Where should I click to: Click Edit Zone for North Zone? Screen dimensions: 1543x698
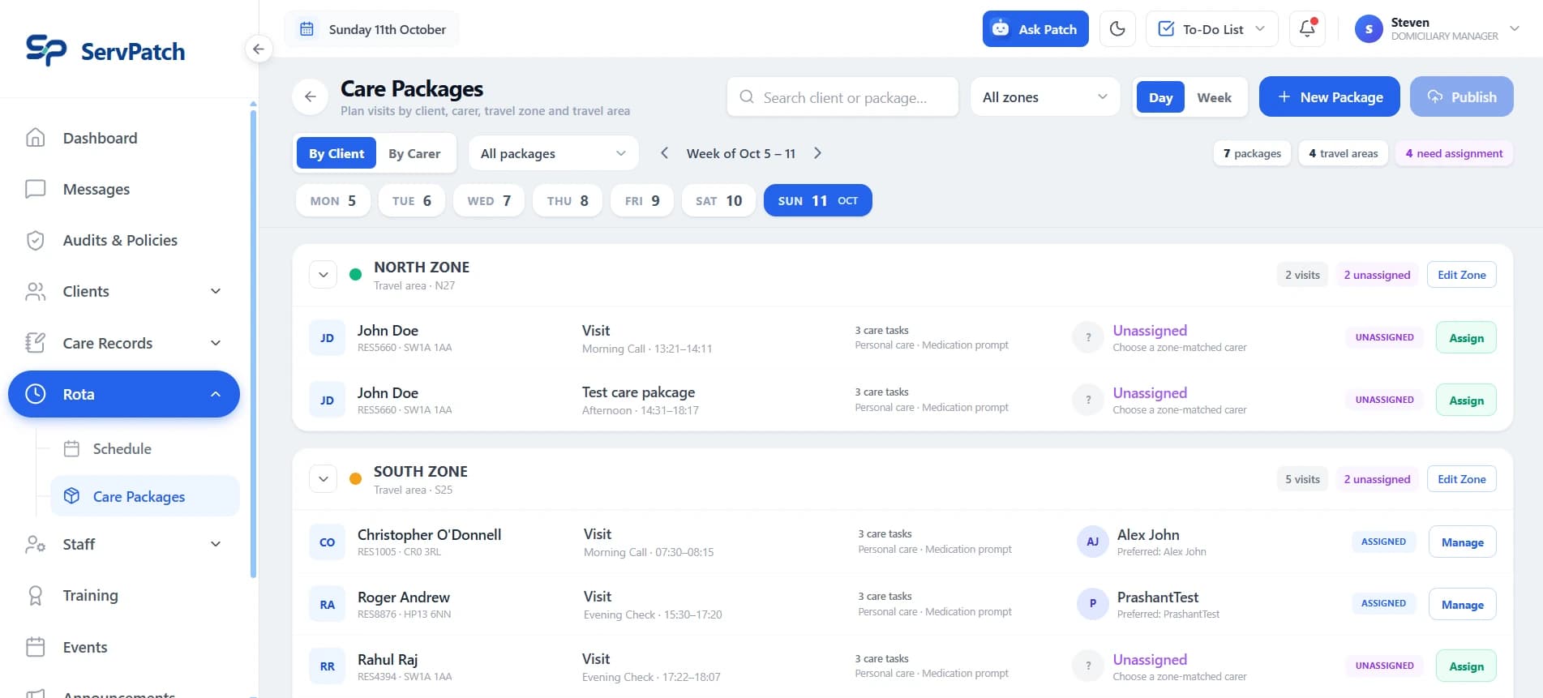pos(1462,275)
